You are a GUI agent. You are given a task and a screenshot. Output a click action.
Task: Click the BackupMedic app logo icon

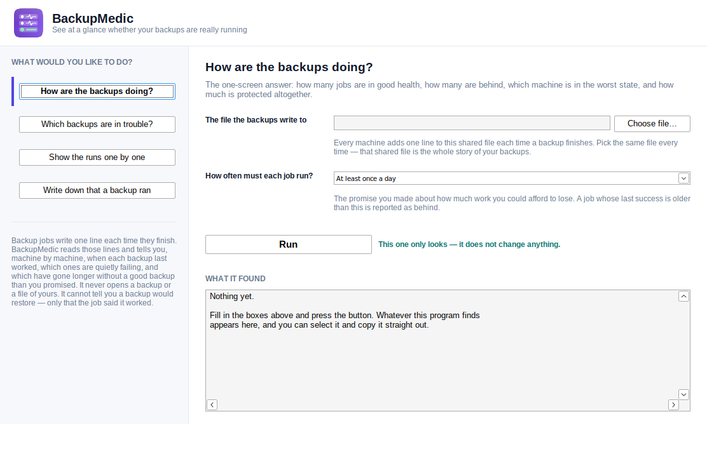pos(29,23)
